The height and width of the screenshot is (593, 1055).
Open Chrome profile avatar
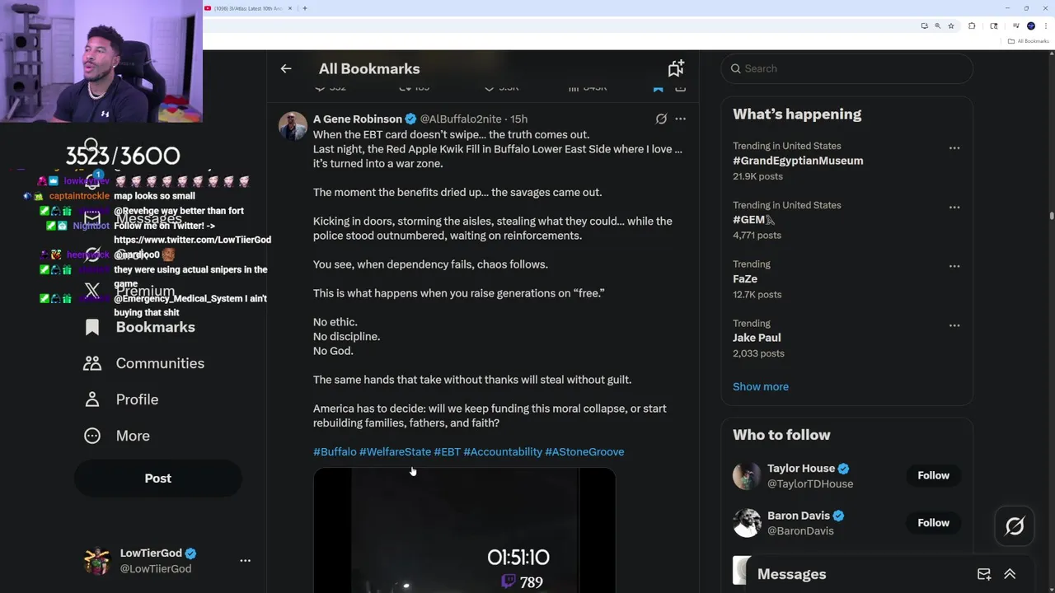(1030, 26)
